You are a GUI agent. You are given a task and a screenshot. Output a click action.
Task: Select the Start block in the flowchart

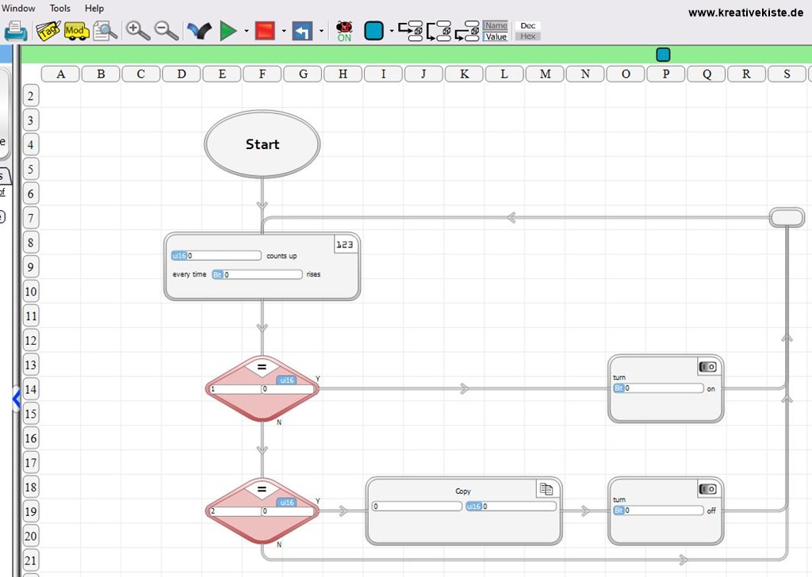pos(262,144)
